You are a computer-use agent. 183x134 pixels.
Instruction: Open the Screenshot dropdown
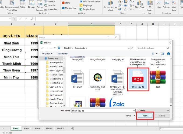51,9
